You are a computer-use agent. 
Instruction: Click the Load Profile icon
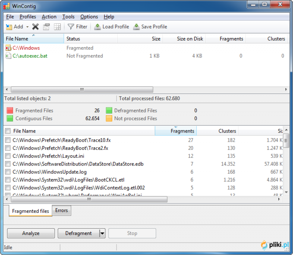point(97,27)
